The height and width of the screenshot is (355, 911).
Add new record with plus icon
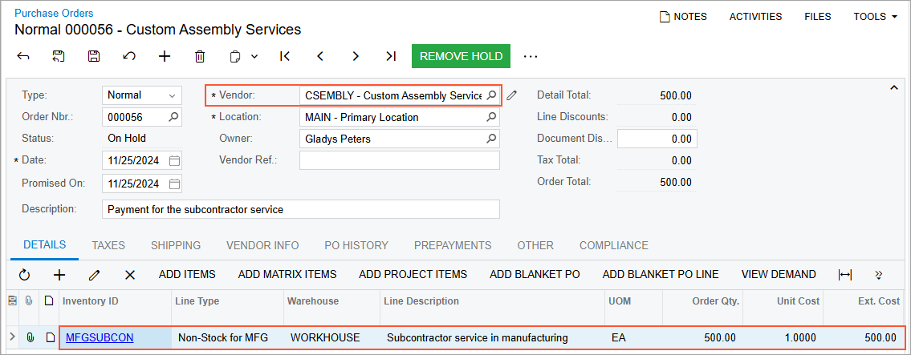(165, 56)
